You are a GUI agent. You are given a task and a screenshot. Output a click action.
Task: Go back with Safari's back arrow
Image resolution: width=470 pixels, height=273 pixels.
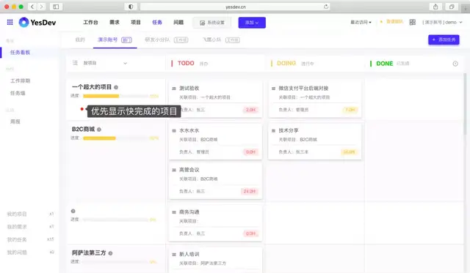tap(32, 7)
